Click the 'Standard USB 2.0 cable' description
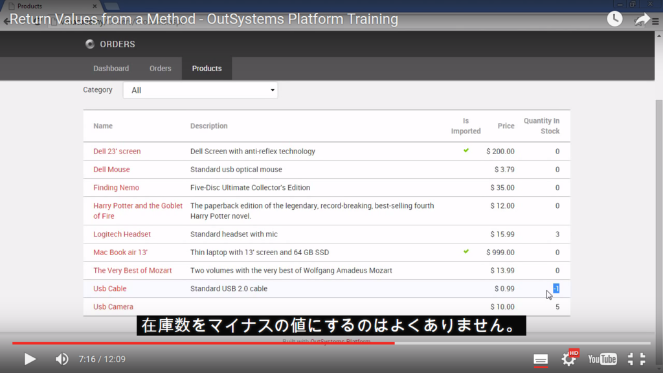Viewport: 663px width, 373px height. pyautogui.click(x=229, y=289)
